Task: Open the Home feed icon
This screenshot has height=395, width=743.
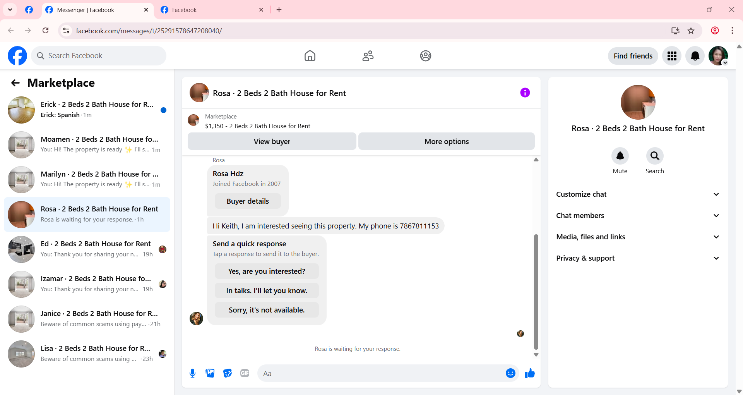Action: tap(310, 56)
